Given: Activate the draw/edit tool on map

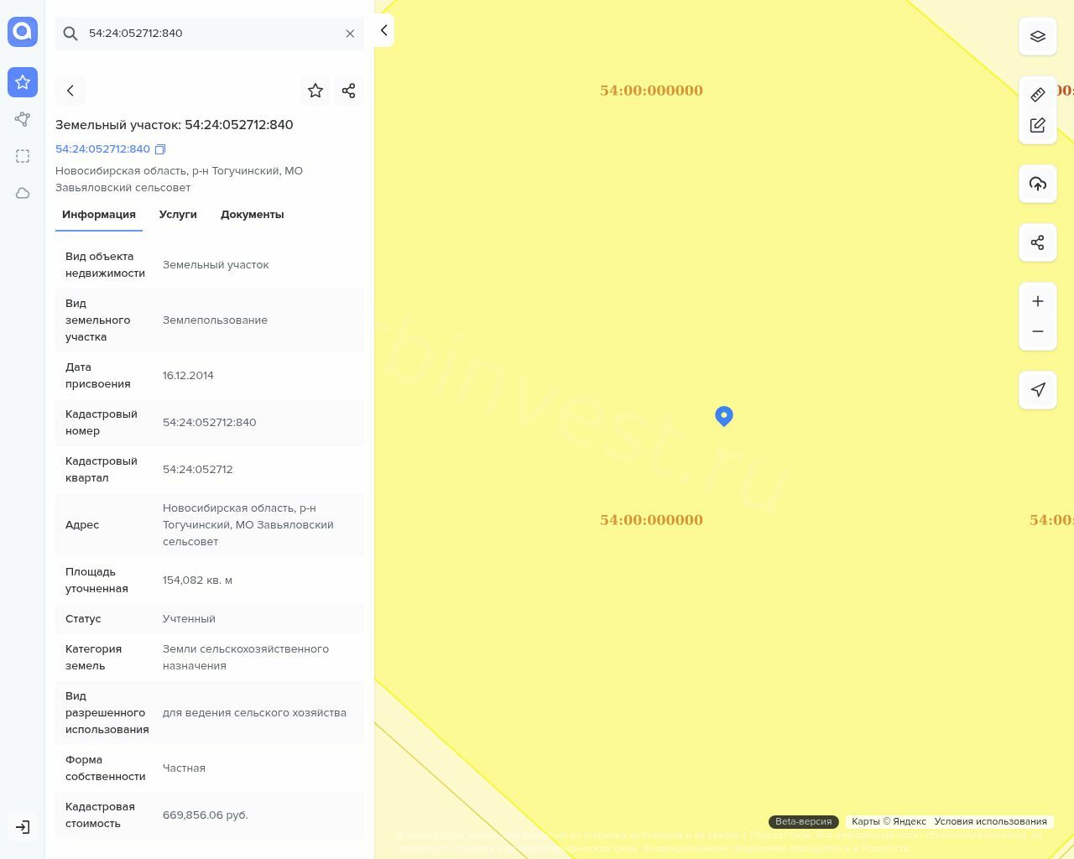Looking at the screenshot, I should pos(1037,125).
